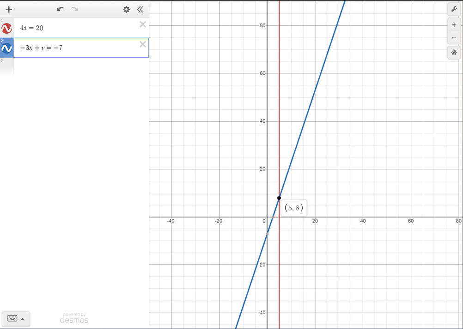This screenshot has width=463, height=329.
Task: Show the on-screen keypad
Action: pos(12,318)
